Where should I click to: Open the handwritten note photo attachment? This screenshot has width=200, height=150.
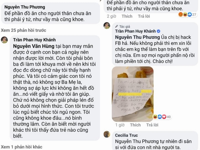[x=133, y=94]
